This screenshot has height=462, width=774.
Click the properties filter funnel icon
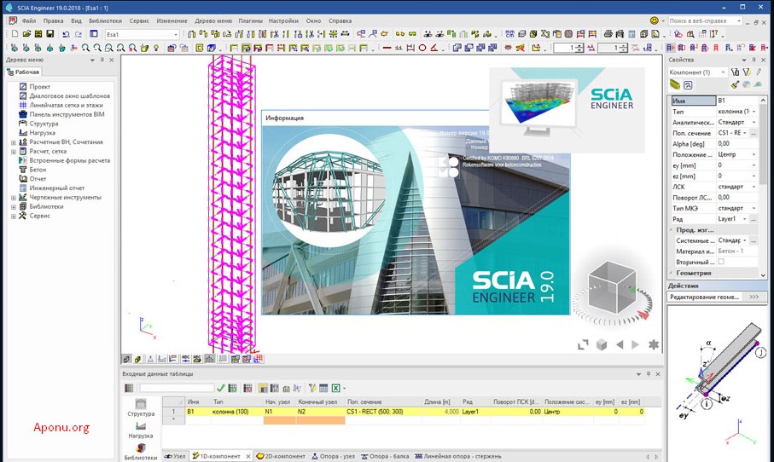[747, 72]
